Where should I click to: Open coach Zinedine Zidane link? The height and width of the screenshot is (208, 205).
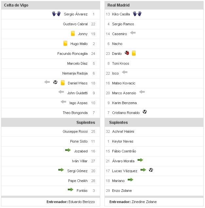(144, 202)
